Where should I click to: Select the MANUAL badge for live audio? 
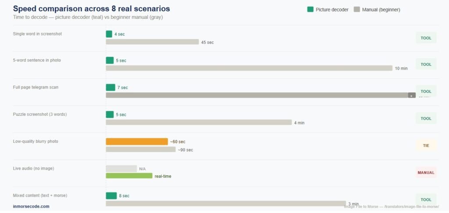coord(426,172)
